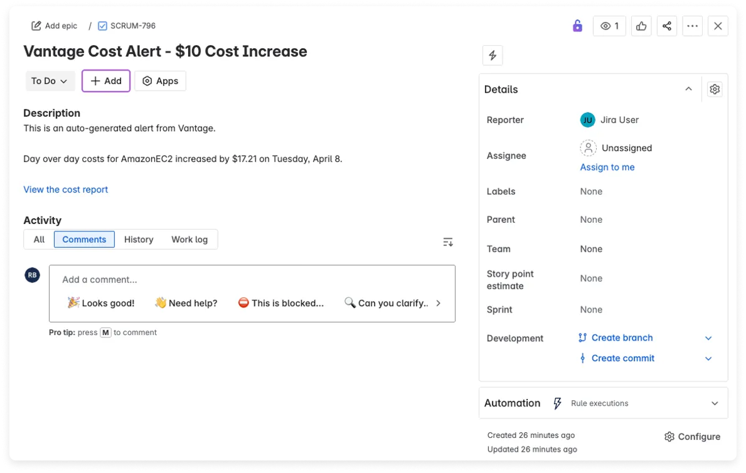Screen dimensions: 746x473
Task: Edit the Labels None value
Action: [591, 191]
